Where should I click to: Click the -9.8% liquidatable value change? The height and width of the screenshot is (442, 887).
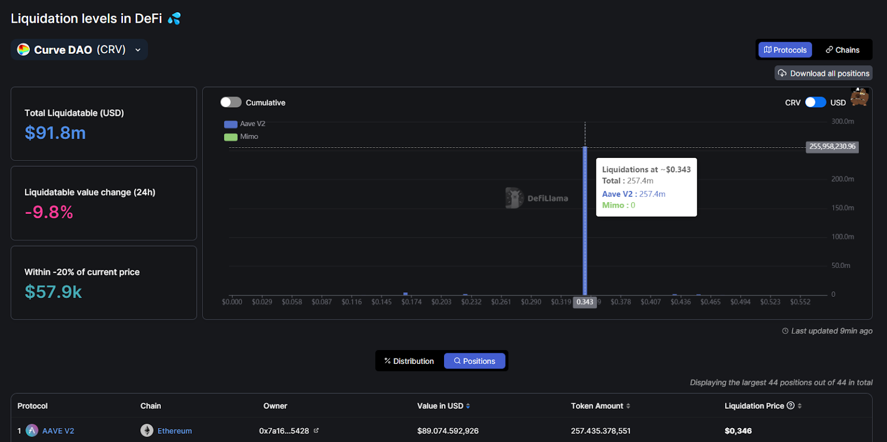49,212
